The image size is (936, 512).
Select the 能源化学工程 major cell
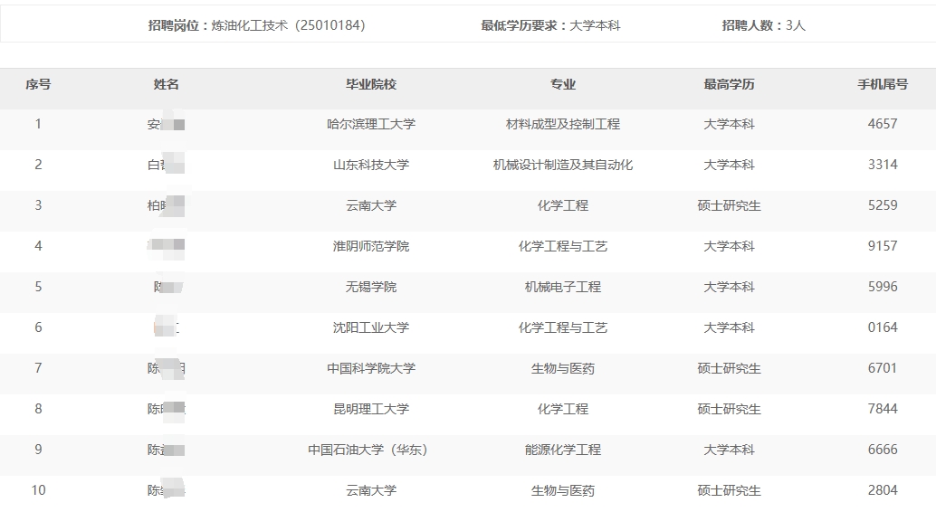pyautogui.click(x=563, y=450)
